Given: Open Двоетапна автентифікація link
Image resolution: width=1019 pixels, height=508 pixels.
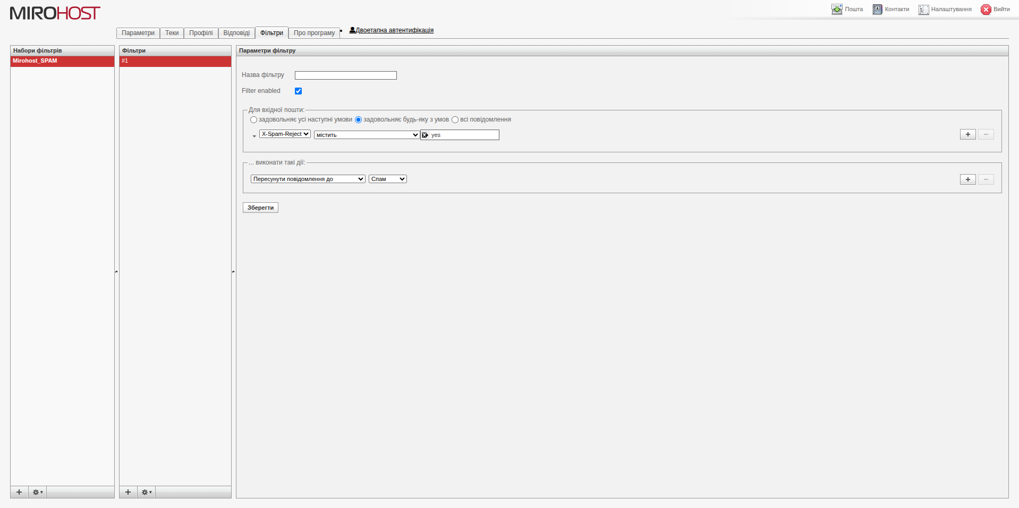Looking at the screenshot, I should pyautogui.click(x=395, y=30).
